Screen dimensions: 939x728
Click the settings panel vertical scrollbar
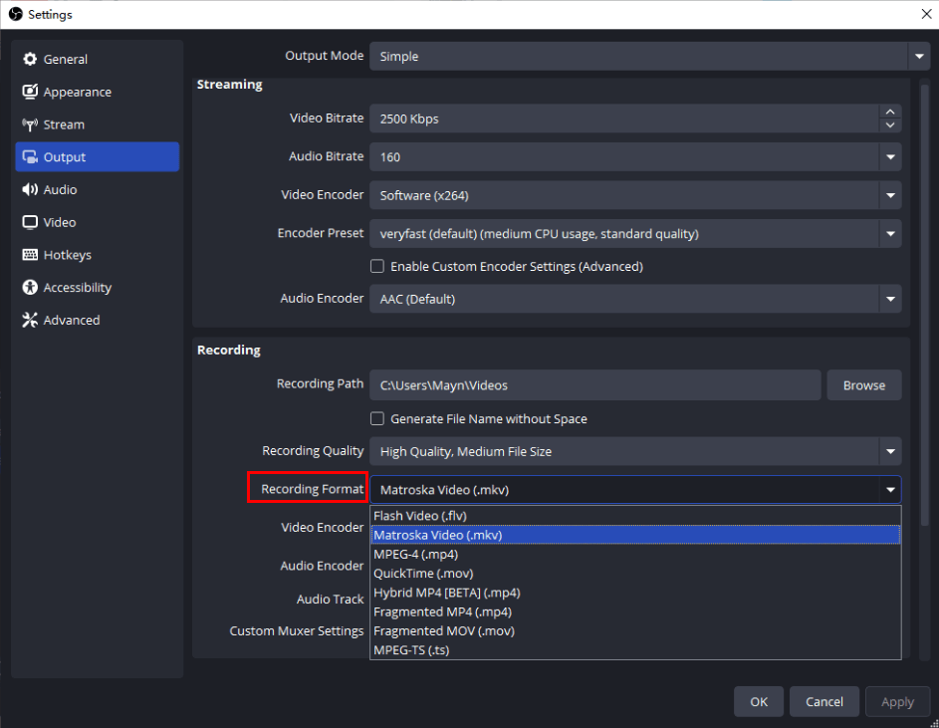coord(923,299)
